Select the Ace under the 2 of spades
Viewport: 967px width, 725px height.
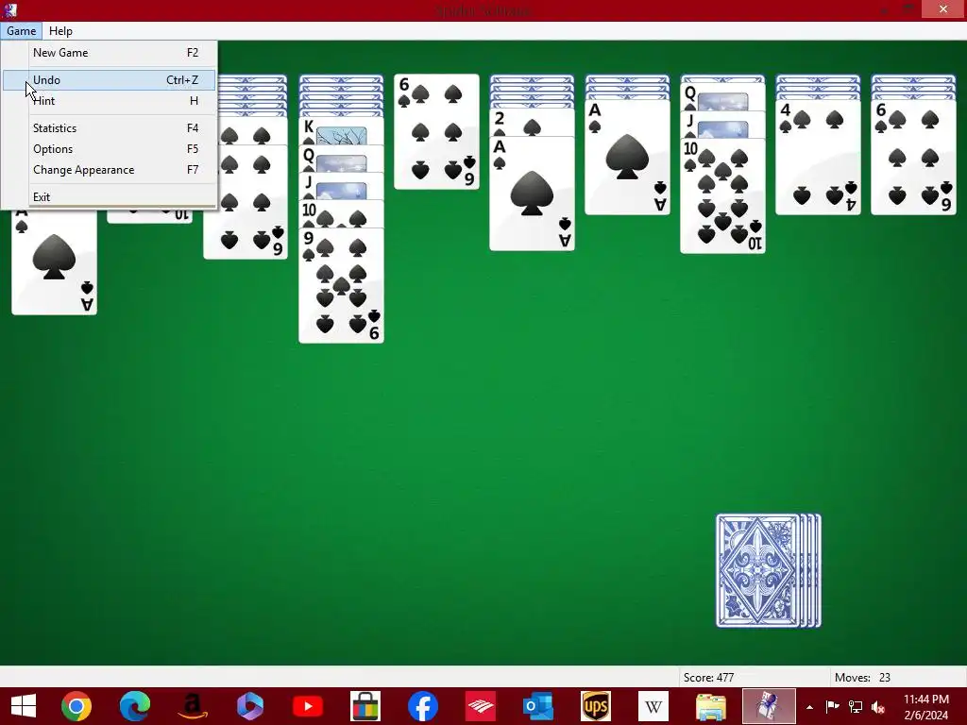532,194
